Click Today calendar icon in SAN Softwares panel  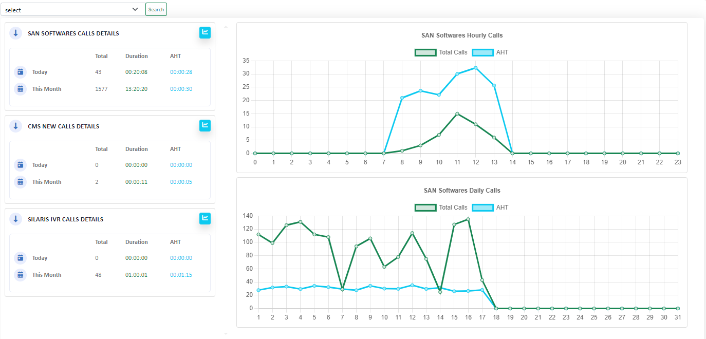click(x=20, y=72)
